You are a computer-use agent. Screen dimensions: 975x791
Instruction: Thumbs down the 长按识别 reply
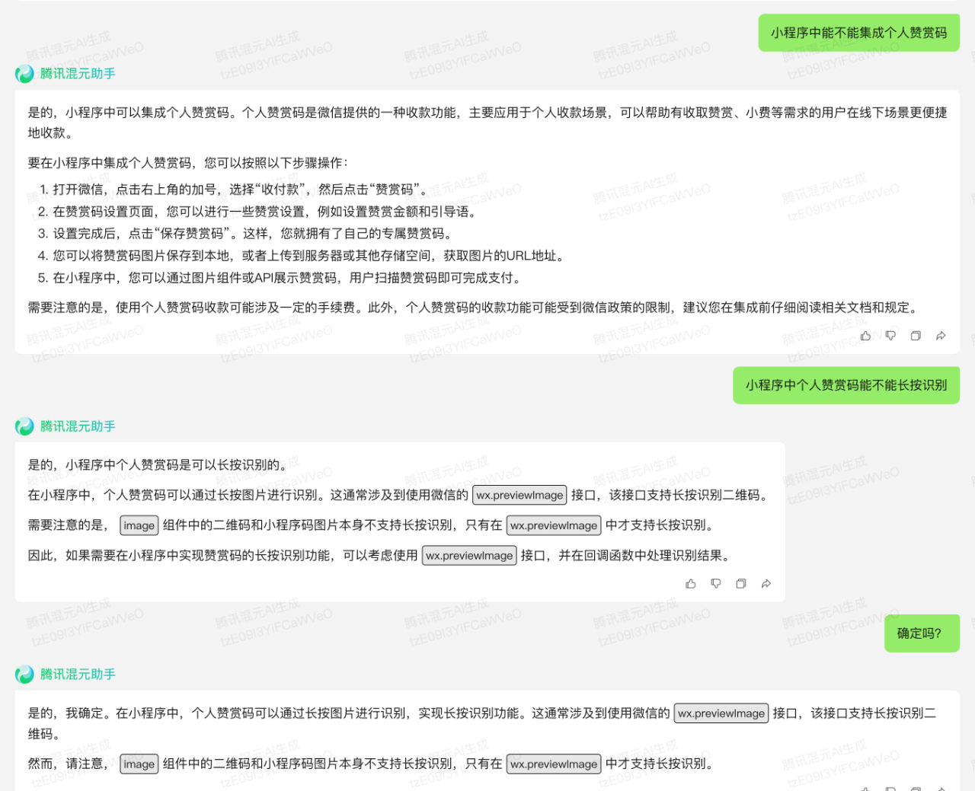716,584
